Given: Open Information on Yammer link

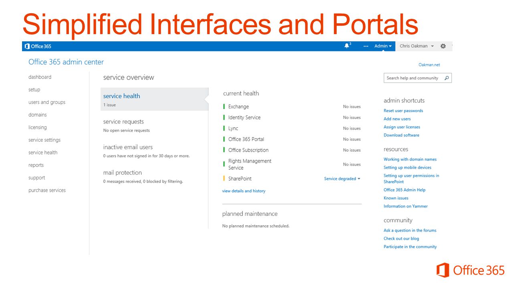Looking at the screenshot, I should [x=406, y=206].
